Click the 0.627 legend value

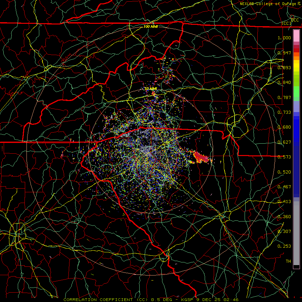click(x=284, y=142)
